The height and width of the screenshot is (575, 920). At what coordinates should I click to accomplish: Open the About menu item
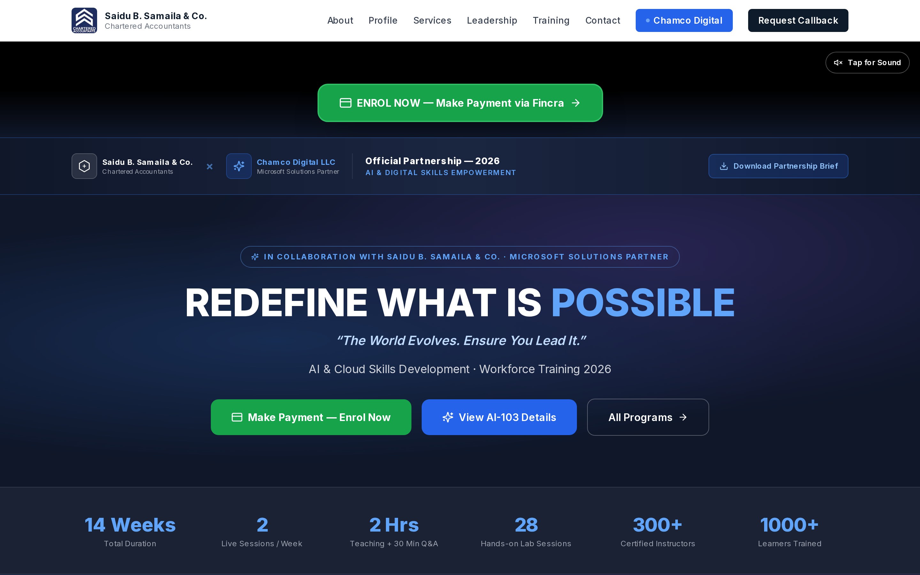[x=340, y=20]
